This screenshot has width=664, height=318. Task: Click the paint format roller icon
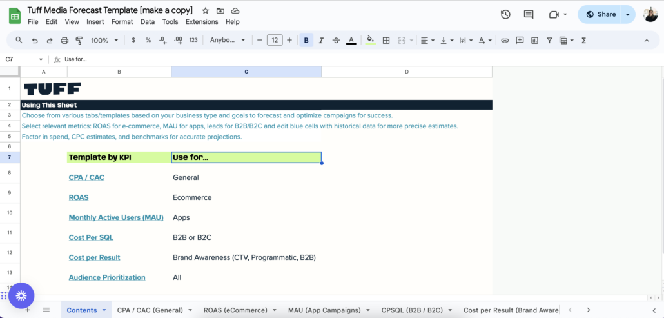[x=79, y=40]
